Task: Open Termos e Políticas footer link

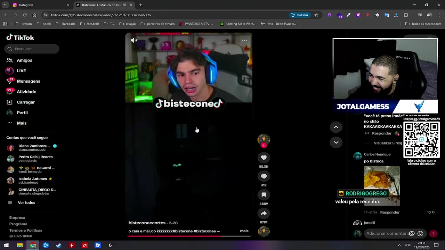Action: (26, 231)
